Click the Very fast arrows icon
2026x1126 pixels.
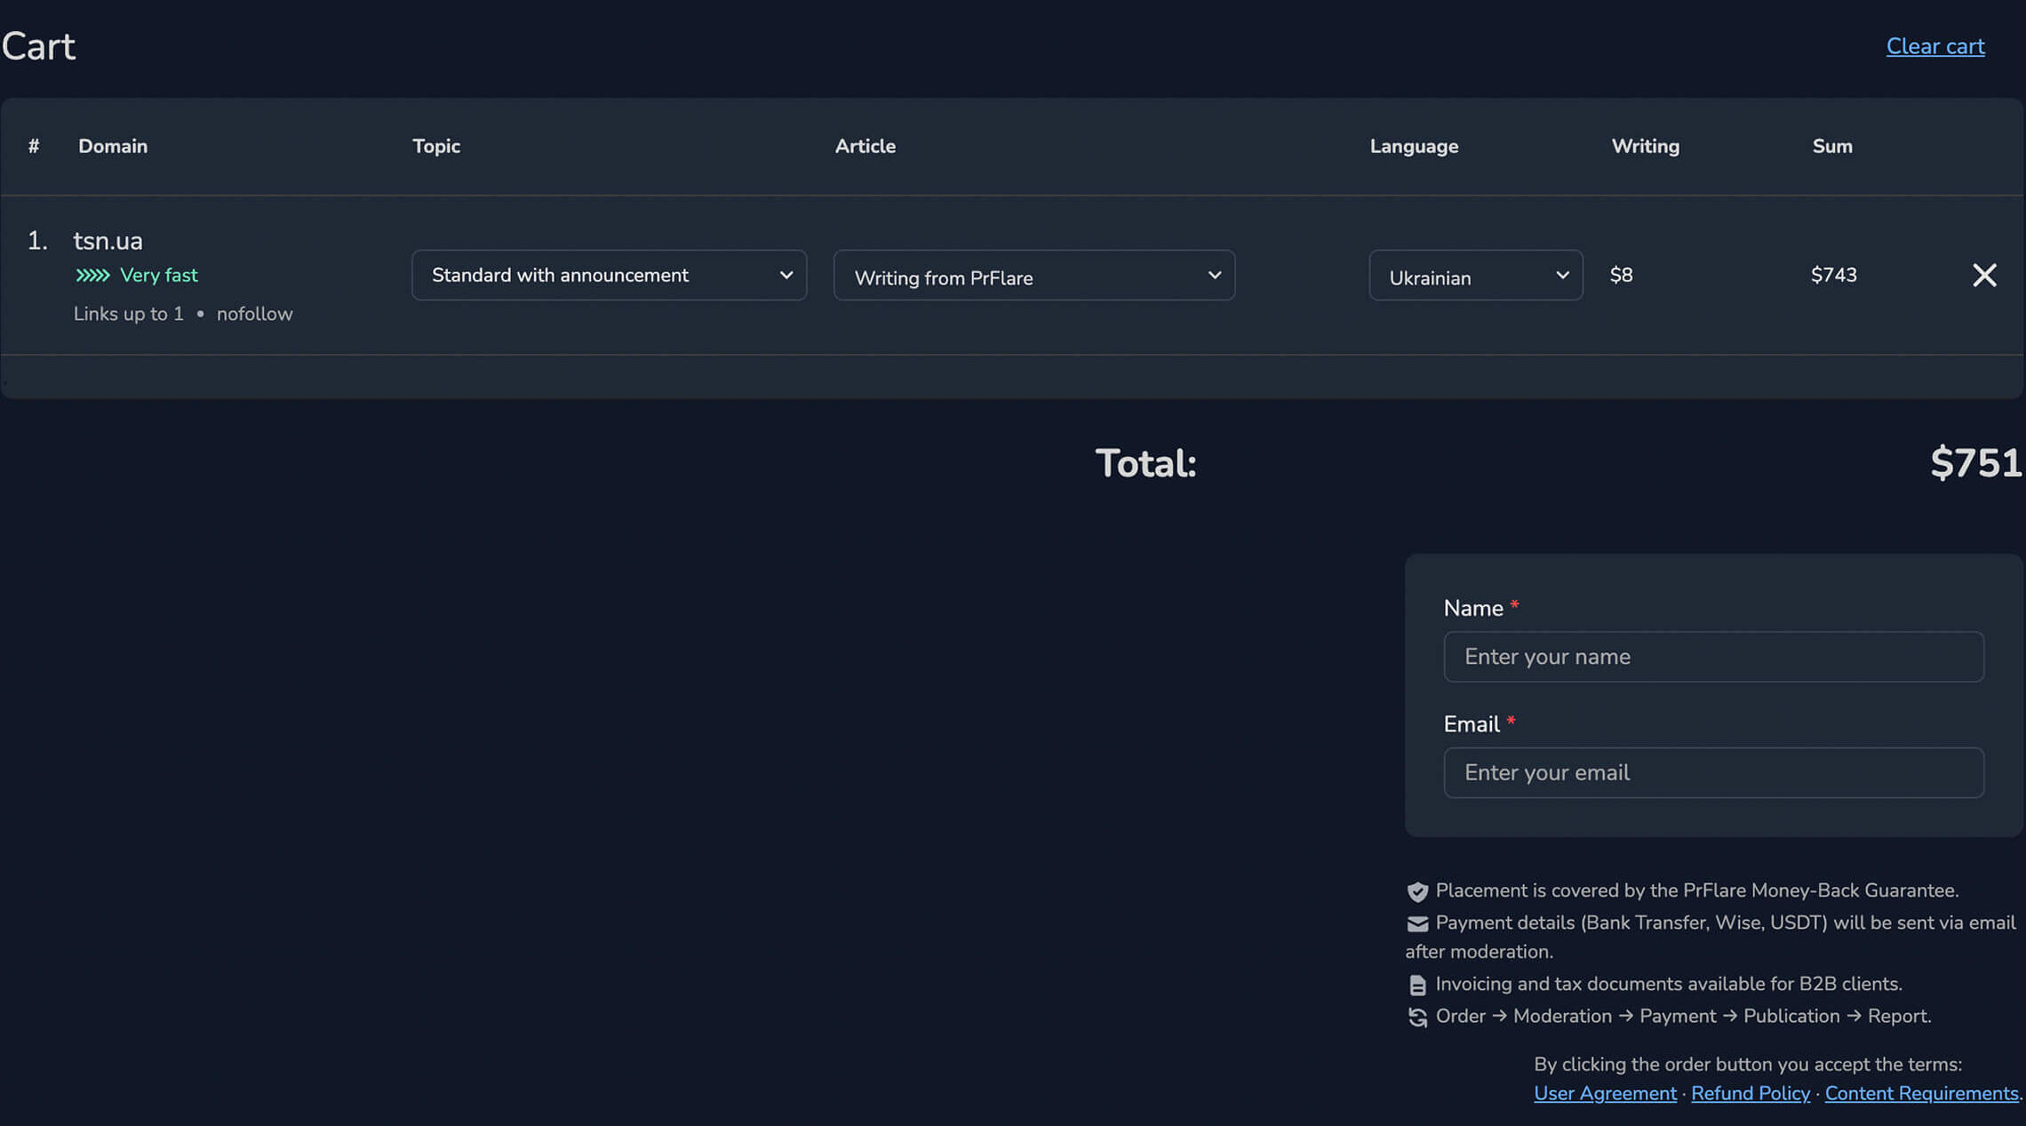[x=92, y=276]
